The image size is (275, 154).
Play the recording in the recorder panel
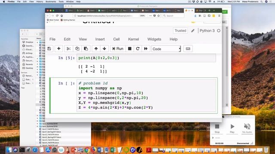tap(232, 128)
